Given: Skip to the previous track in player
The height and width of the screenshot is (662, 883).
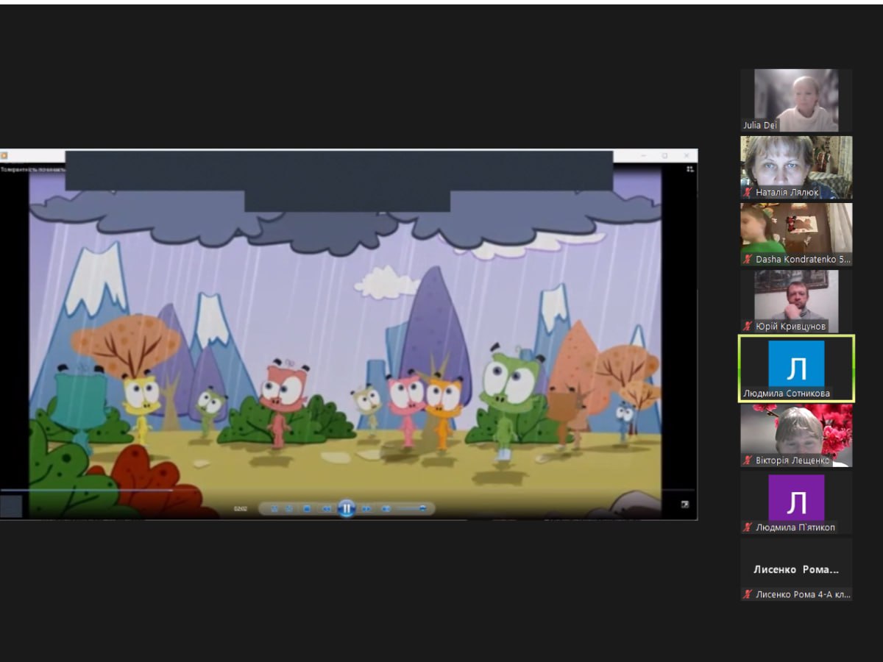Looking at the screenshot, I should click(327, 508).
